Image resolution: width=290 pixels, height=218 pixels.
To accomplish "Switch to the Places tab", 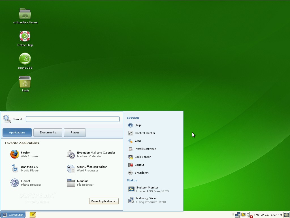I will click(x=75, y=133).
